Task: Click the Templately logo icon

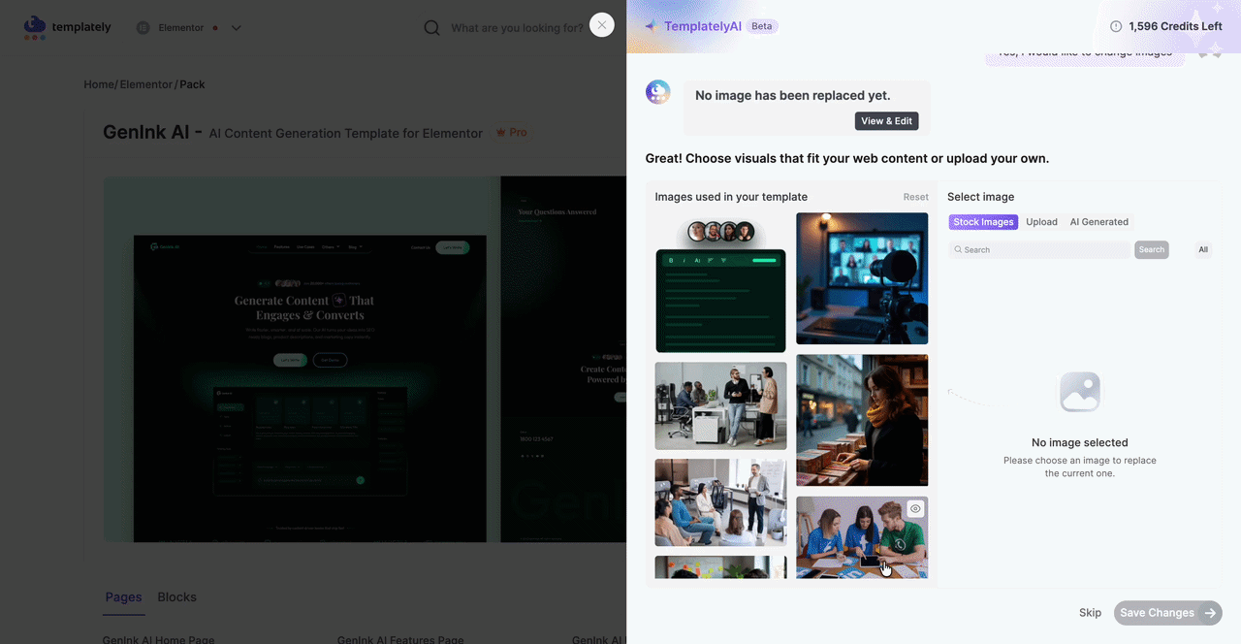Action: pos(35,27)
